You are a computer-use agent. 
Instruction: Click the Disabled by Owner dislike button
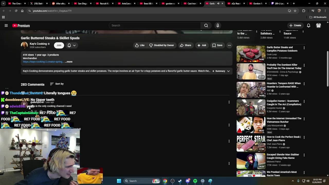point(162,45)
